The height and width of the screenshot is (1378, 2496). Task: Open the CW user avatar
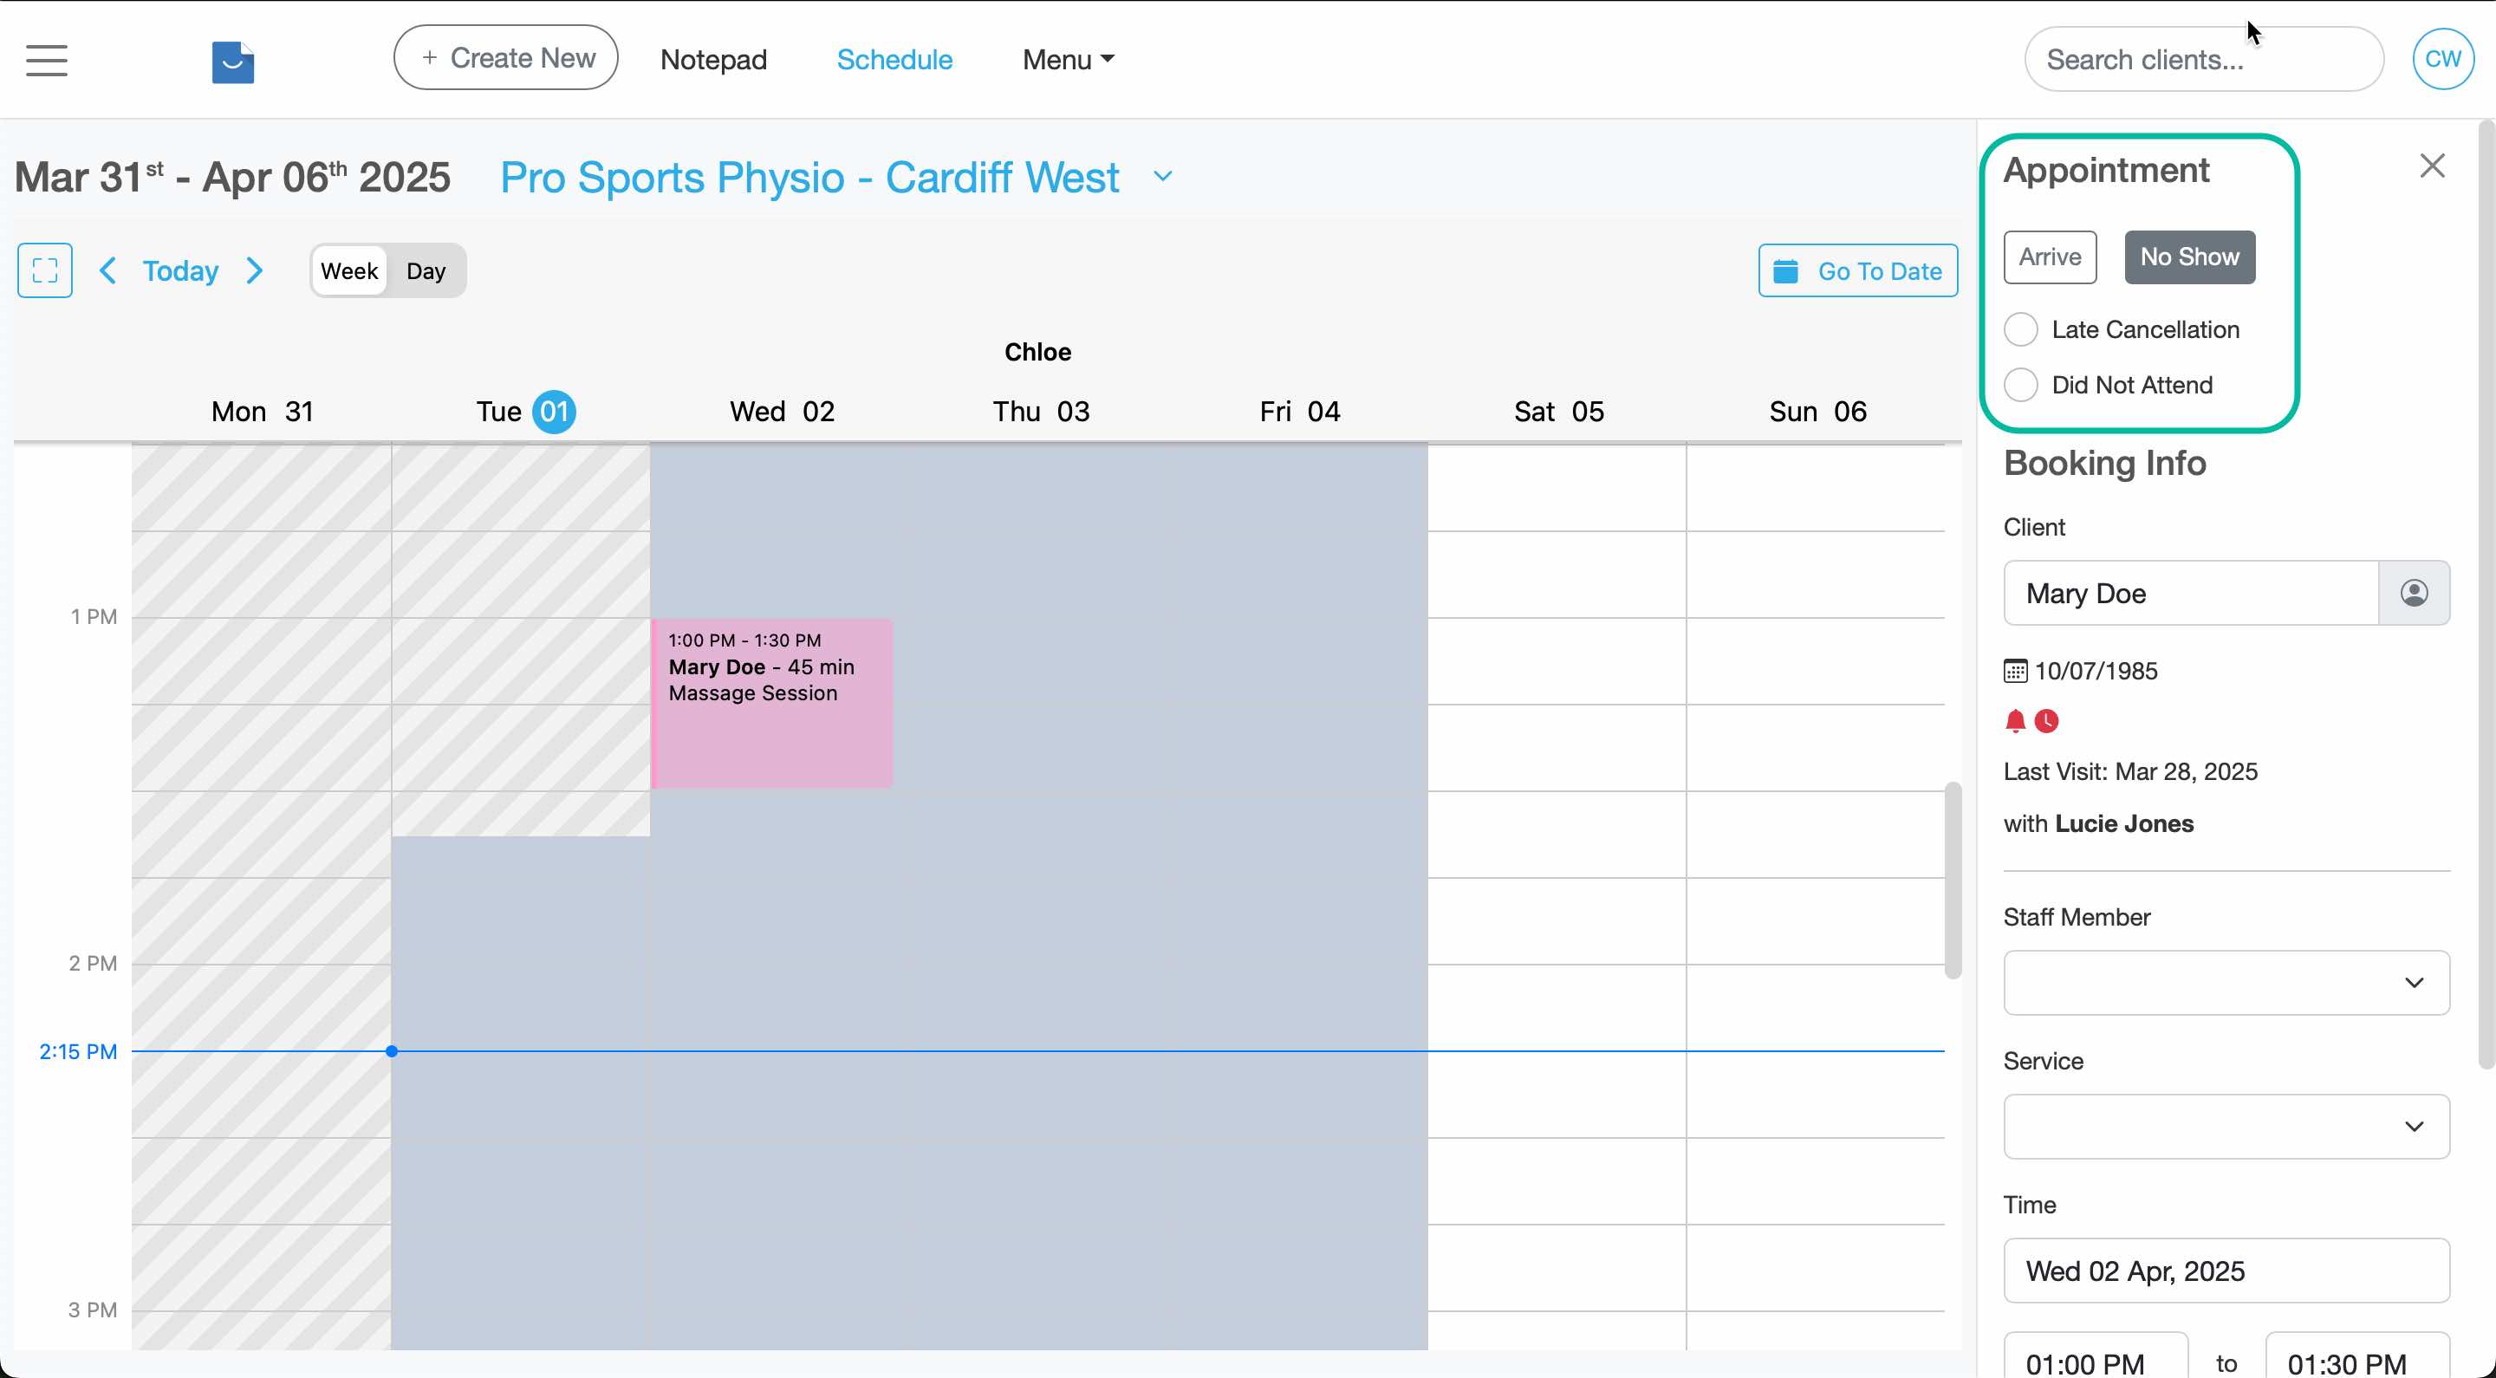(x=2443, y=59)
